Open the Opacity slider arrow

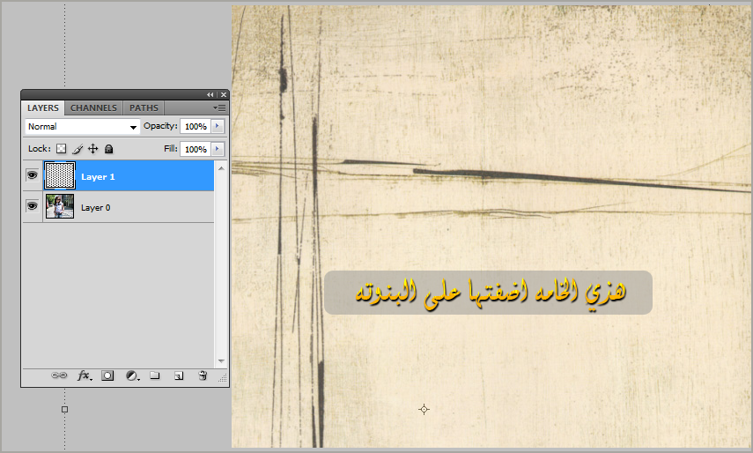[218, 127]
